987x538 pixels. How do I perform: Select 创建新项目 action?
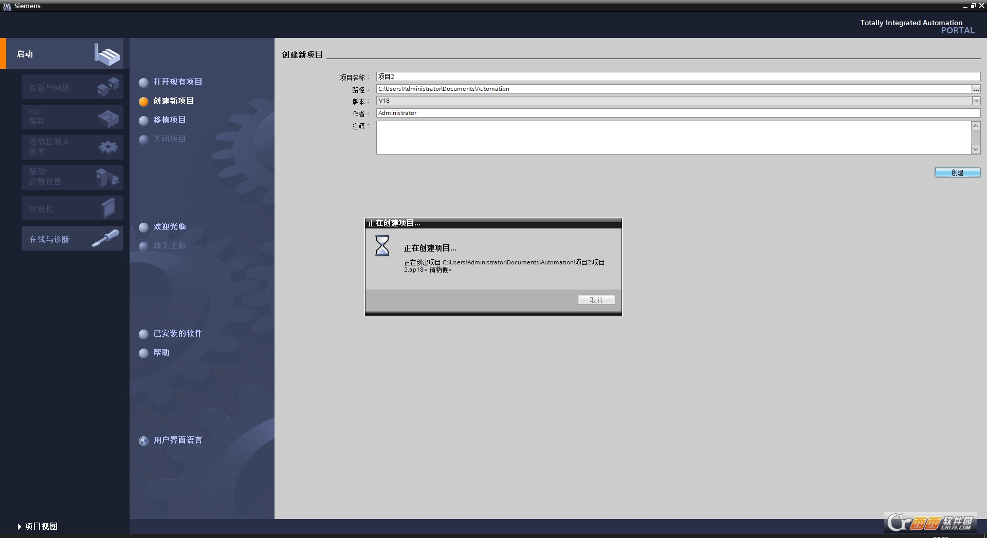click(x=174, y=101)
